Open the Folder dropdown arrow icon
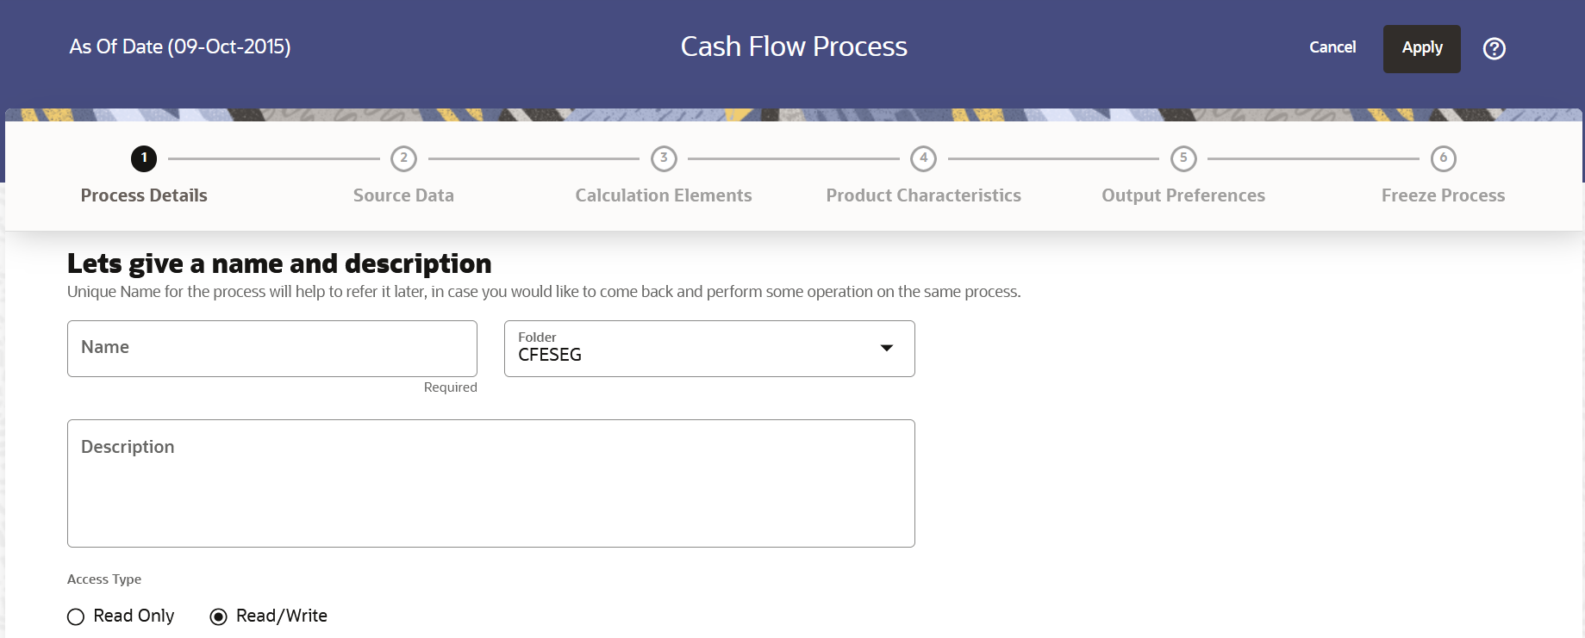Screen dimensions: 1585x638 (x=886, y=349)
